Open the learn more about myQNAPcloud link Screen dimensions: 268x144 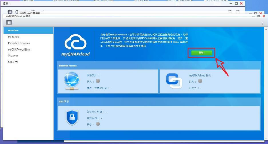[125, 46]
